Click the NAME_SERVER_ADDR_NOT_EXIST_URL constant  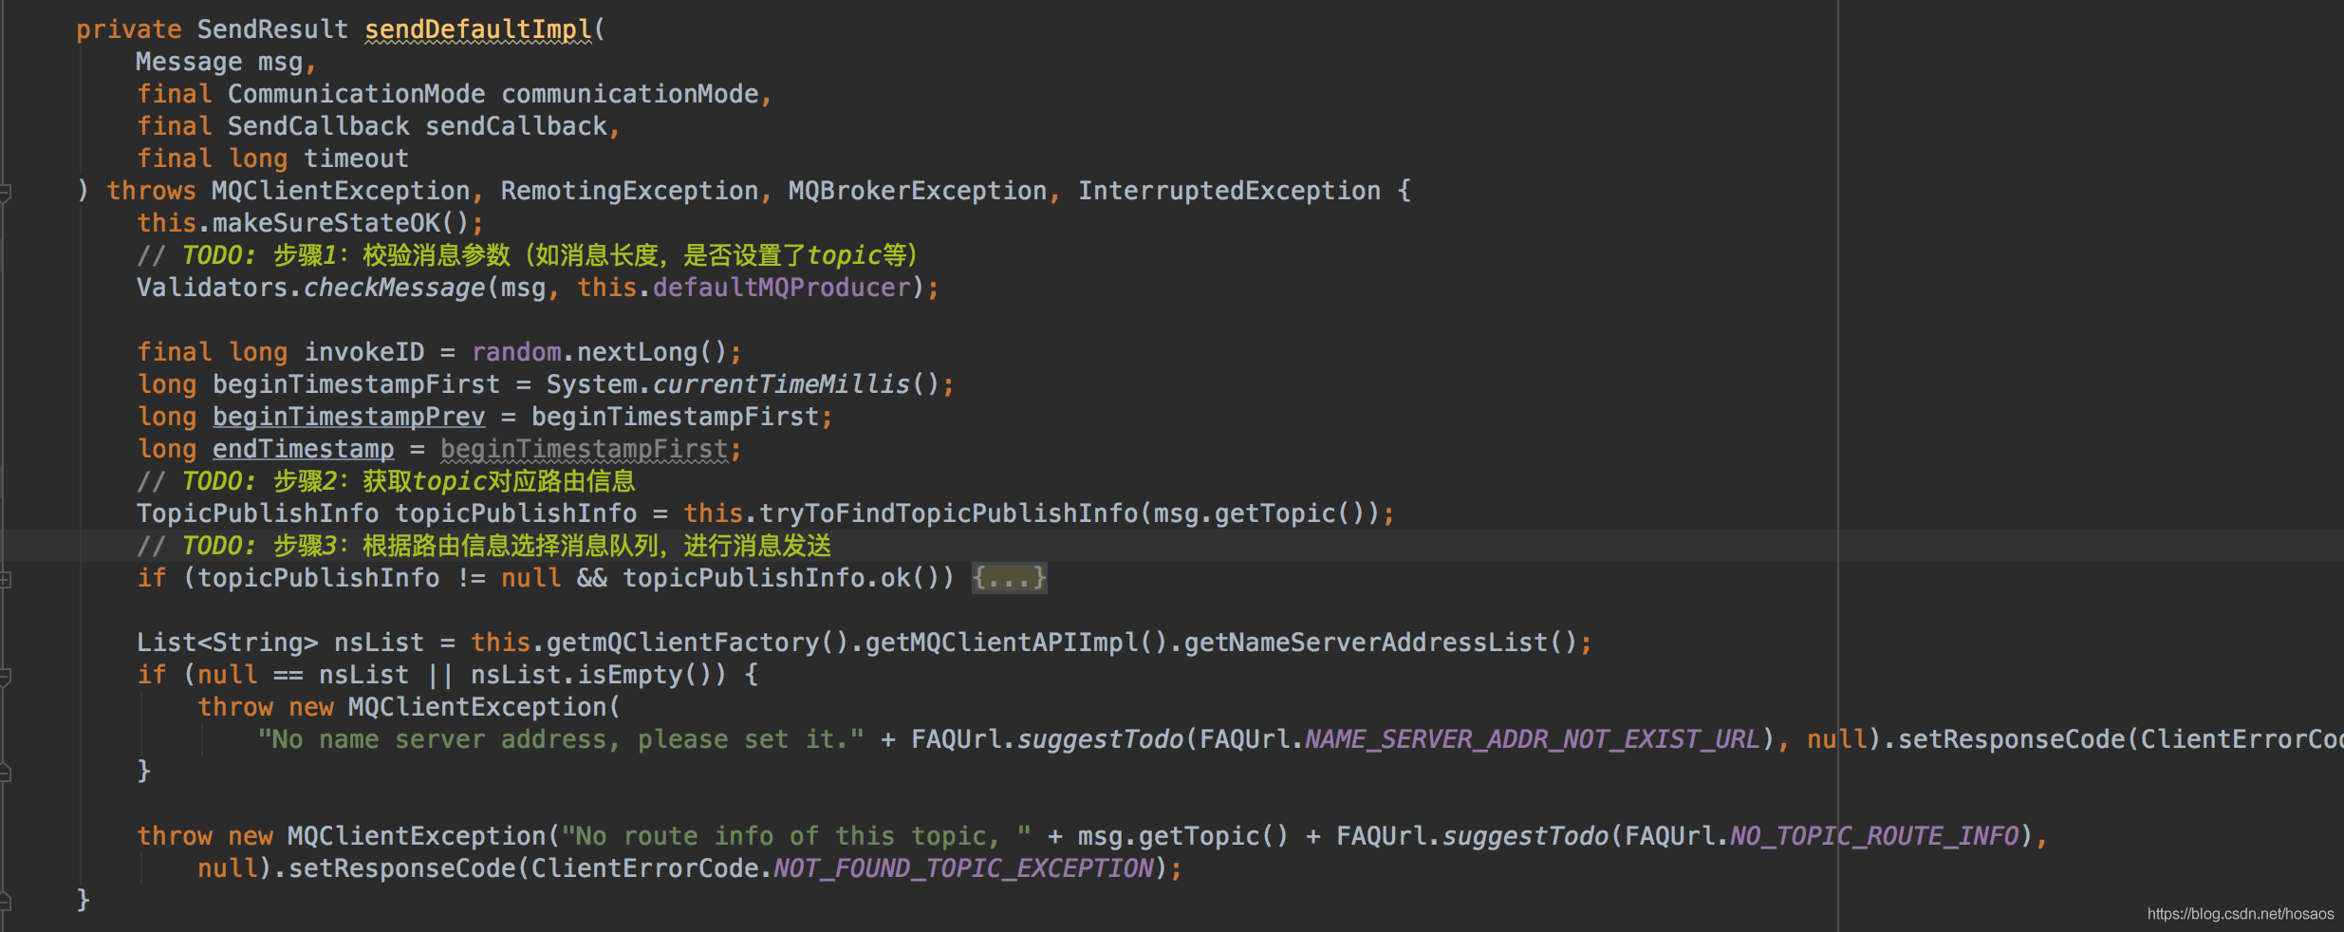1532,740
